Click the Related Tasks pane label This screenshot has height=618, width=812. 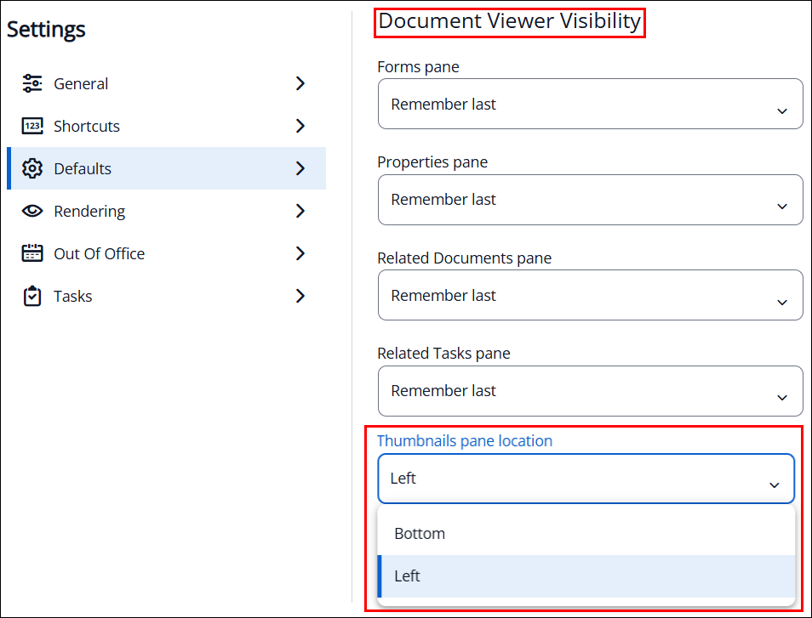coord(443,354)
